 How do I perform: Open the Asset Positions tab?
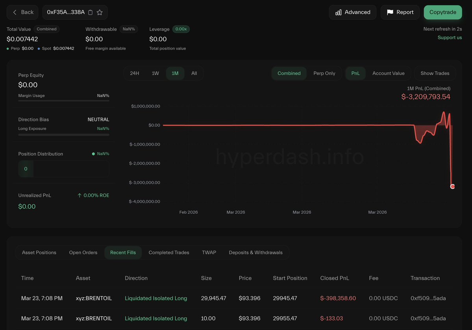pos(39,253)
